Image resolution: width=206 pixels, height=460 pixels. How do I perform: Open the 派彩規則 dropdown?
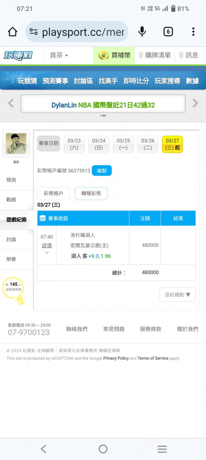[177, 294]
